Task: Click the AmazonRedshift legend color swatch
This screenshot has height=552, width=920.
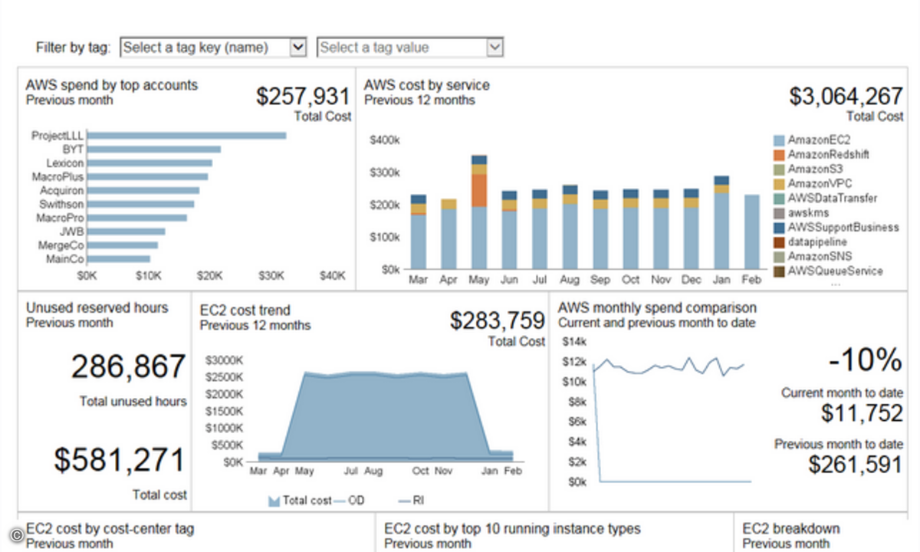Action: coord(779,155)
